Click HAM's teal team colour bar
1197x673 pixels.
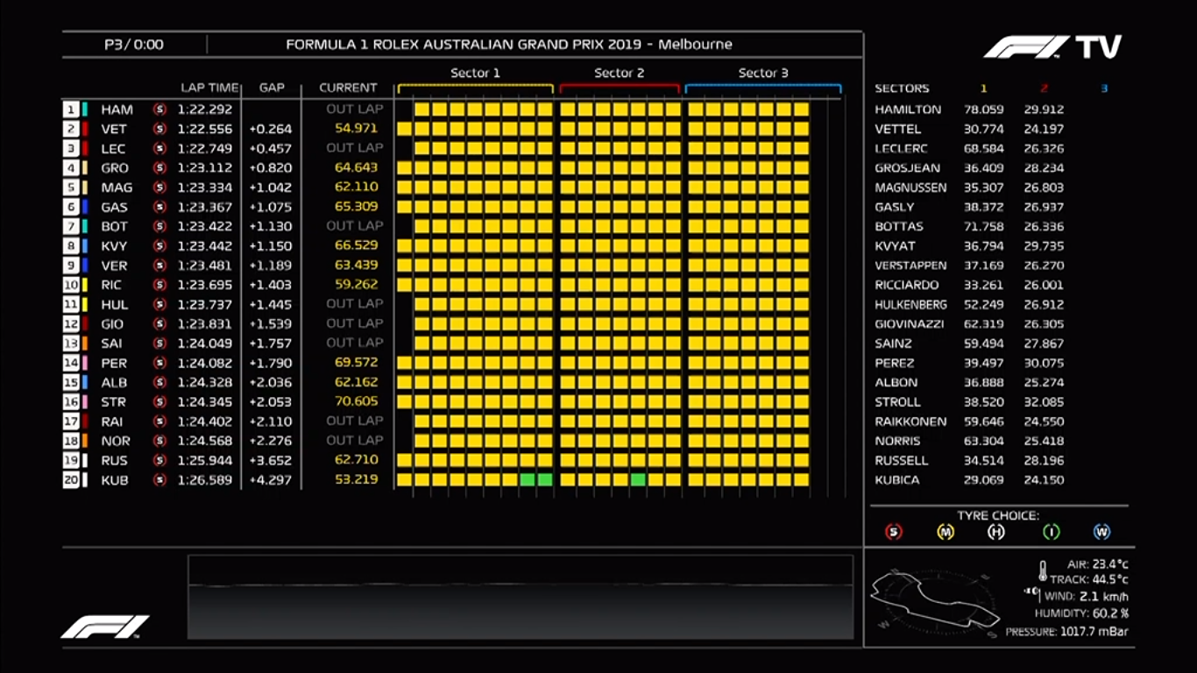pos(84,110)
